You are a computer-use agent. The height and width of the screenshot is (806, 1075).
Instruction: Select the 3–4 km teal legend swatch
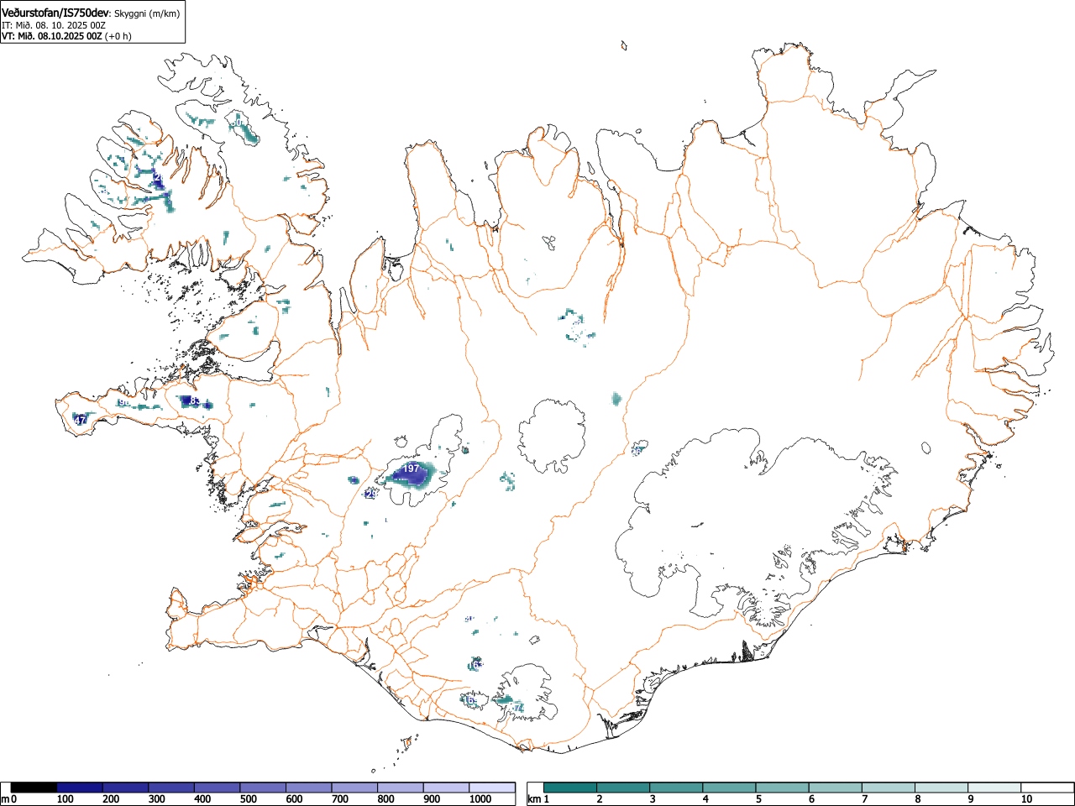(676, 788)
